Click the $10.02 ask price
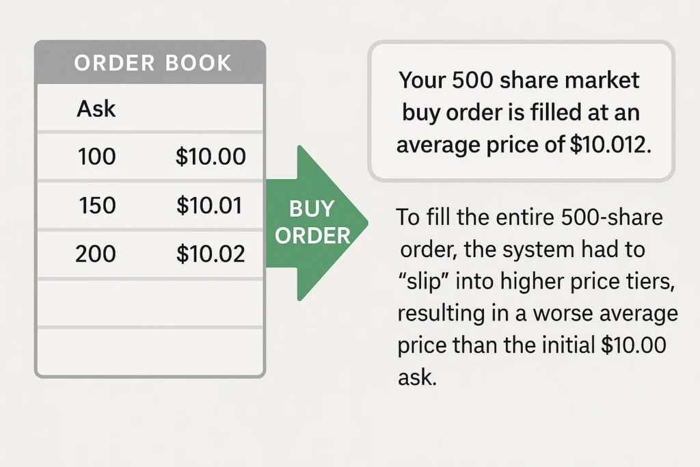This screenshot has width=700, height=467. click(210, 254)
